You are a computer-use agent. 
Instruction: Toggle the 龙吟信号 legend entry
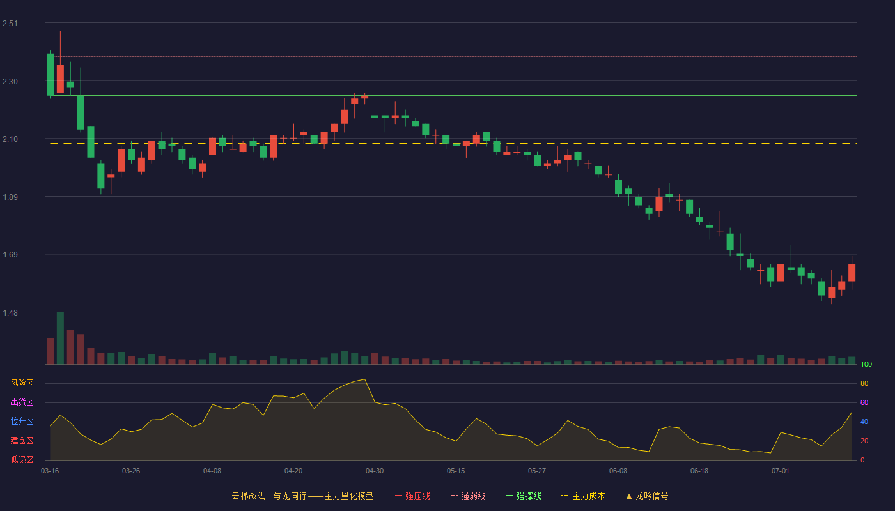[x=647, y=496]
